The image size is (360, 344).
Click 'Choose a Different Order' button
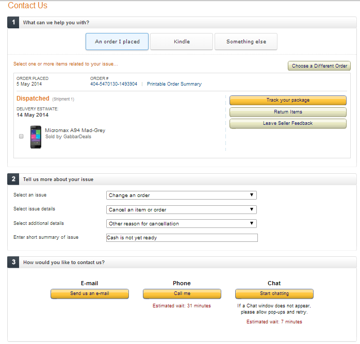(319, 66)
